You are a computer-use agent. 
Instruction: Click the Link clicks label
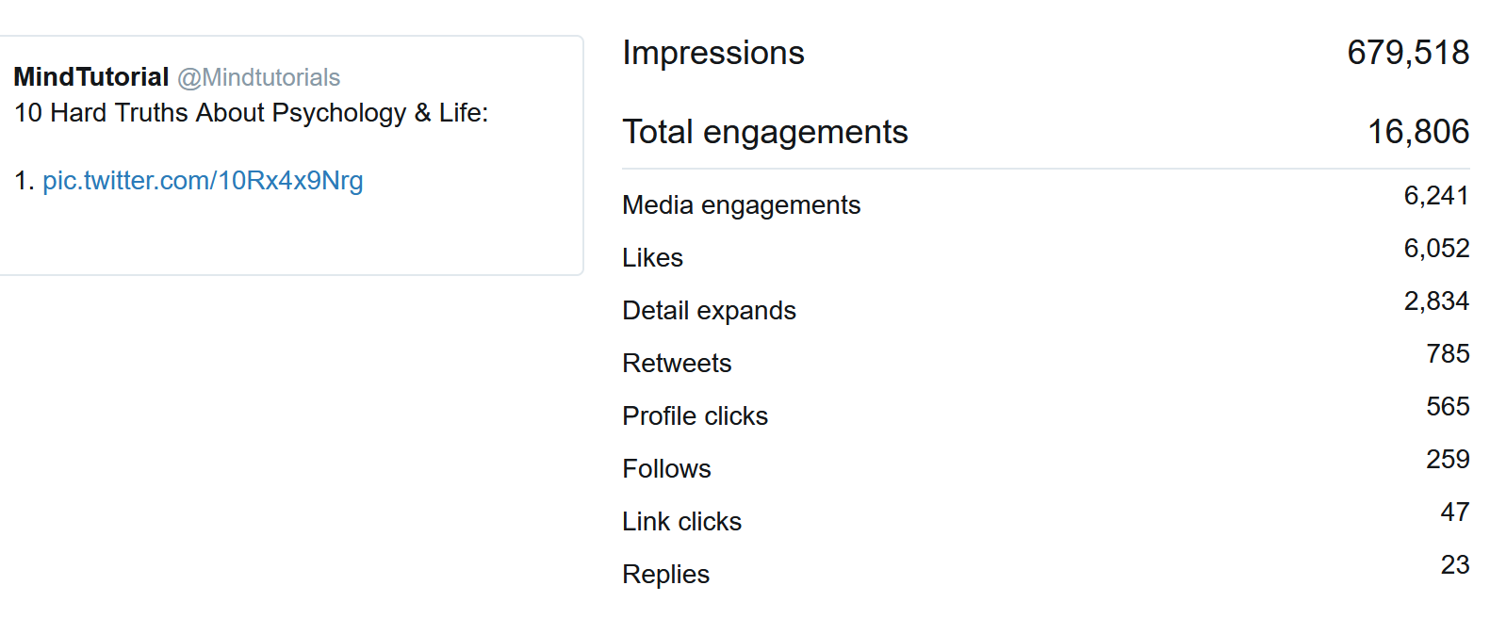click(x=682, y=522)
